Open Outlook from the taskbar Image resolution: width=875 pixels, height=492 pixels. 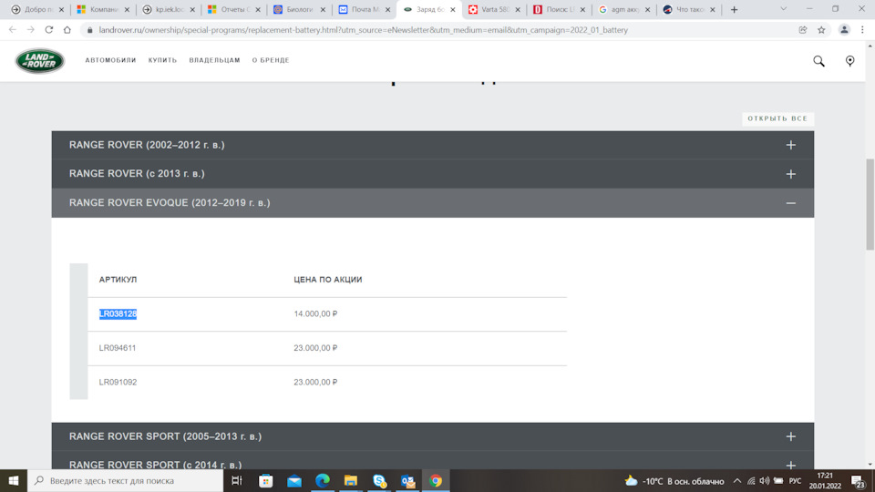[408, 480]
